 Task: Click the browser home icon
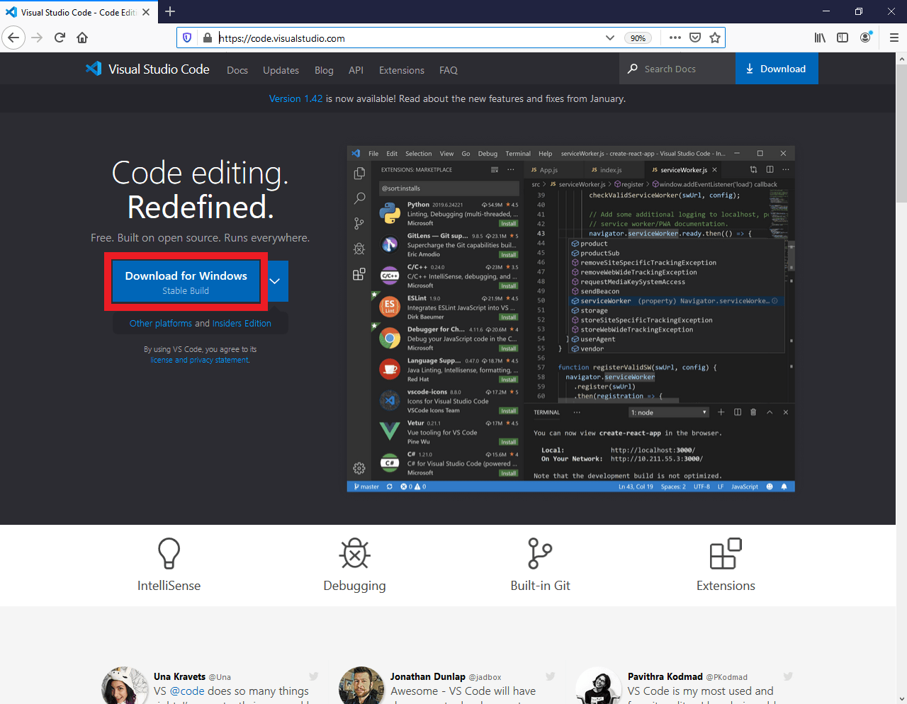tap(81, 38)
